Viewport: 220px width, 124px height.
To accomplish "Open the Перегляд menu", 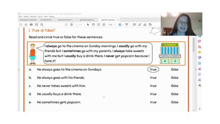I will [x=33, y=17].
